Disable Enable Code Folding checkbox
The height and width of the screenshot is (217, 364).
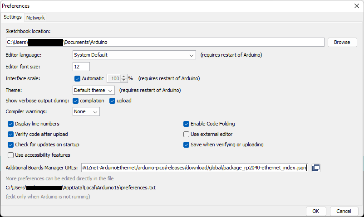(186, 124)
